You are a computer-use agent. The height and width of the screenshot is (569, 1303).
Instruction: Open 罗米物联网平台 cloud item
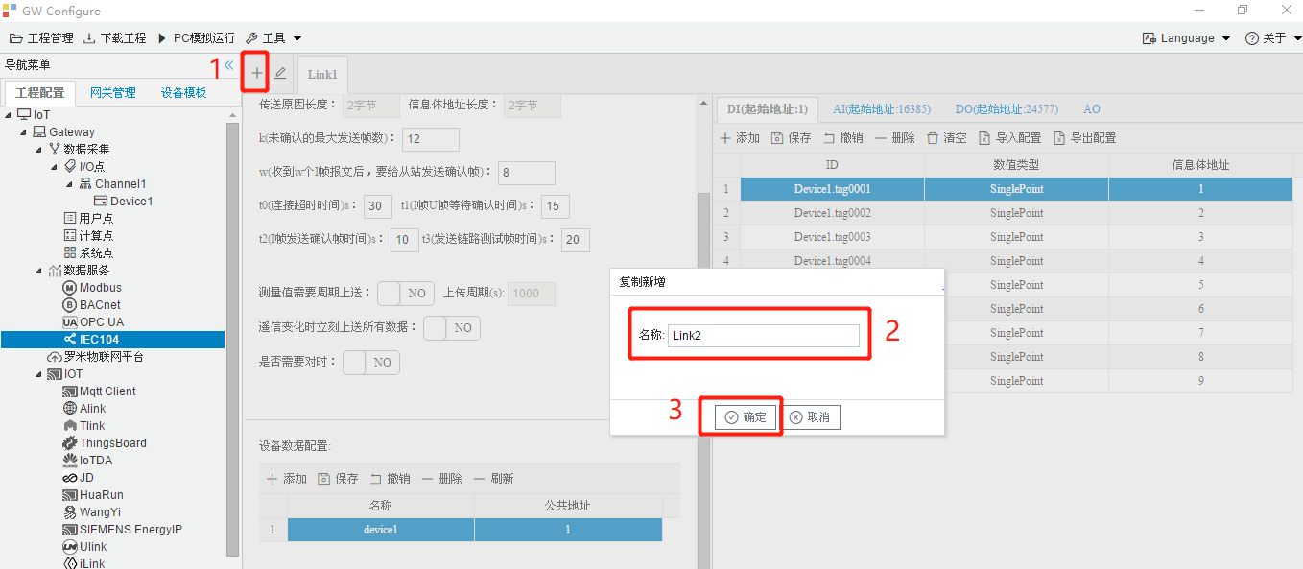pos(95,357)
